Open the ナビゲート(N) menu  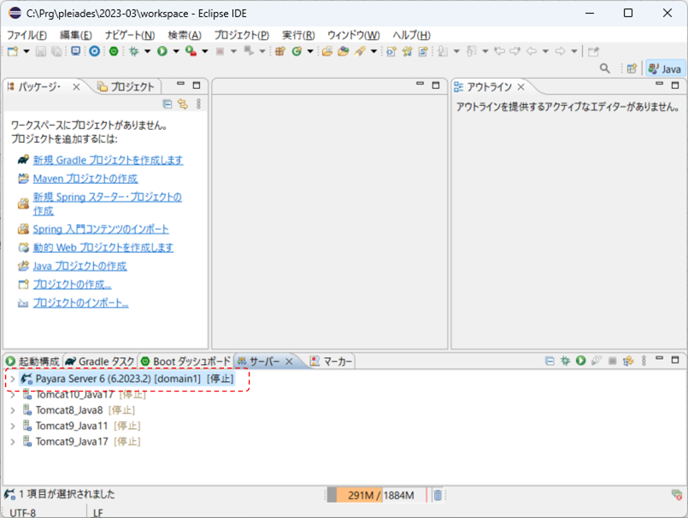pyautogui.click(x=130, y=35)
